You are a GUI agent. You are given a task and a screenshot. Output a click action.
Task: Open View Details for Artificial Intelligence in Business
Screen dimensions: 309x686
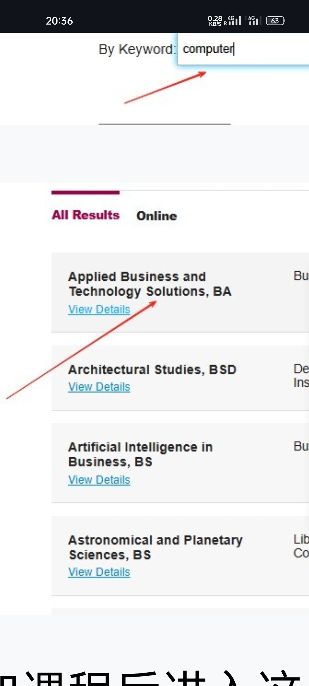[99, 480]
